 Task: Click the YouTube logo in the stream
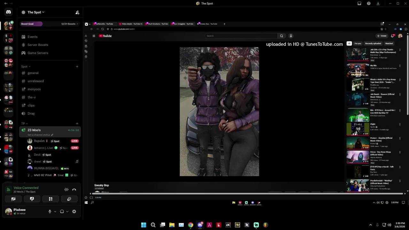(105, 36)
